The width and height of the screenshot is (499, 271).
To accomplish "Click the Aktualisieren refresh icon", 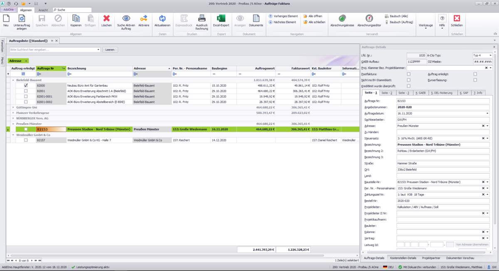I will click(x=162, y=18).
